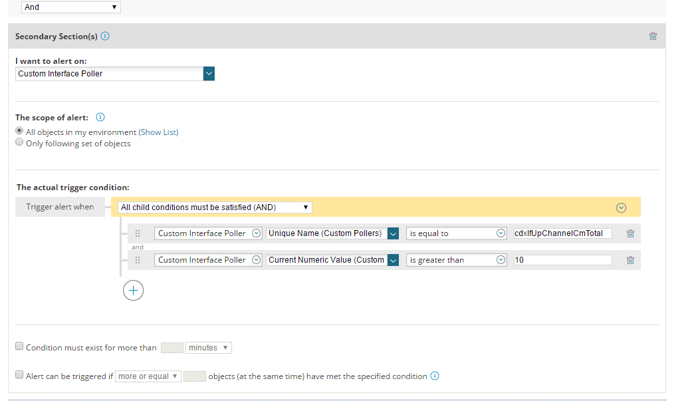Enable Alert can be triggered if checkbox
Viewport: 690px width, 401px height.
19,374
